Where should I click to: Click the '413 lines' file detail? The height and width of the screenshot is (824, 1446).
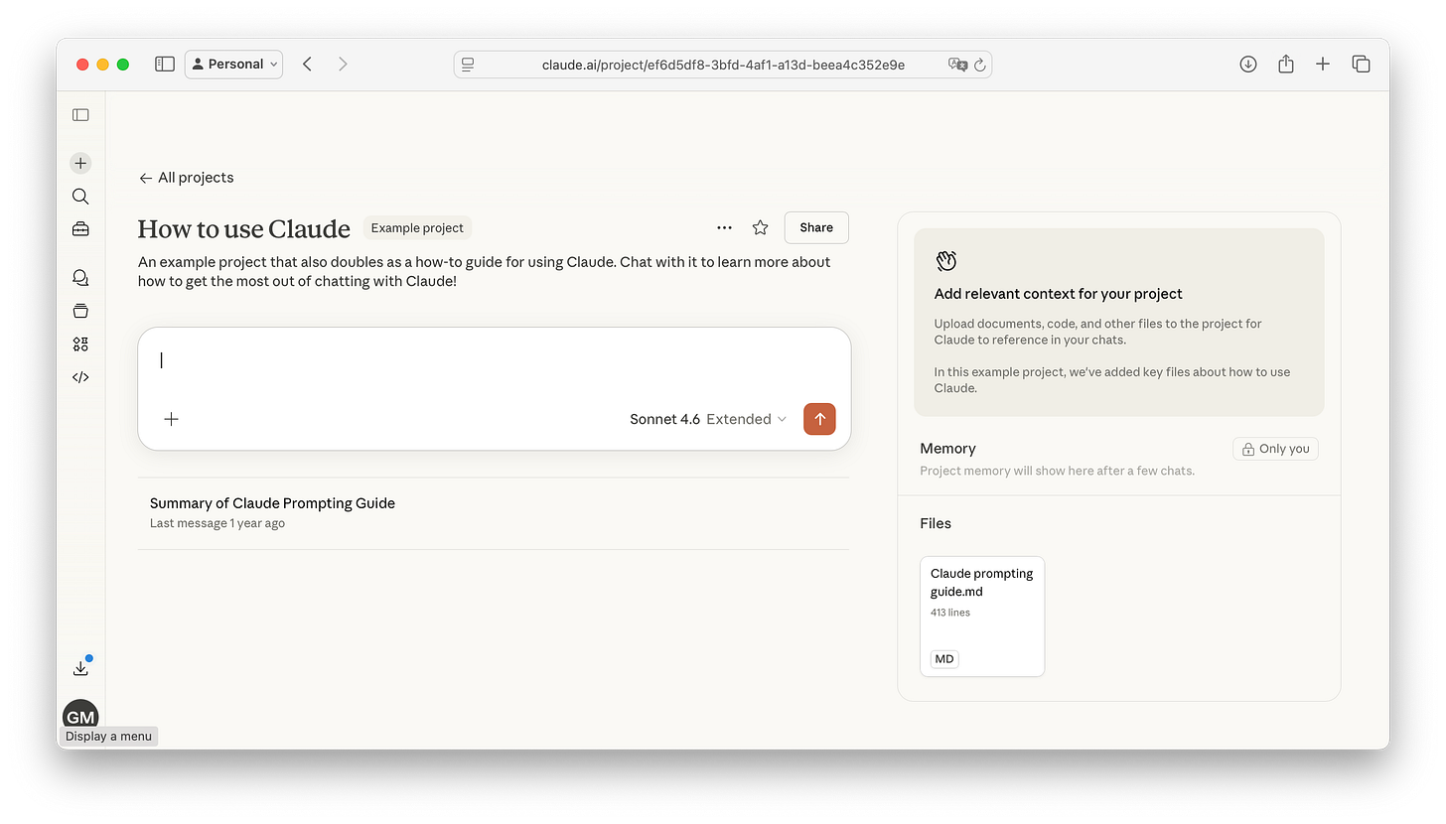[x=950, y=613]
